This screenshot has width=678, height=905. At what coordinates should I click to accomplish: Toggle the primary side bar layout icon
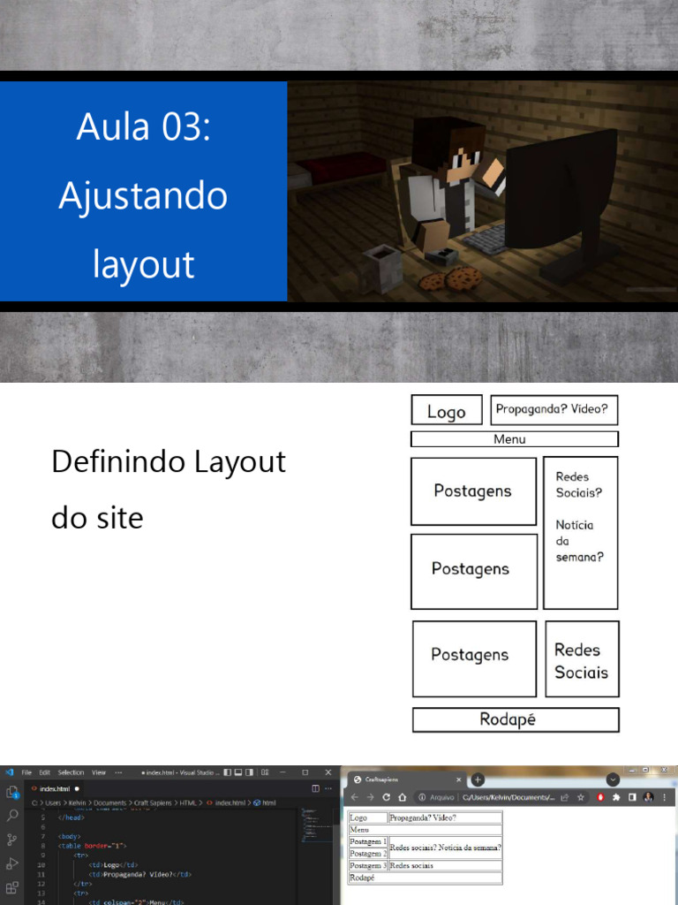(227, 772)
